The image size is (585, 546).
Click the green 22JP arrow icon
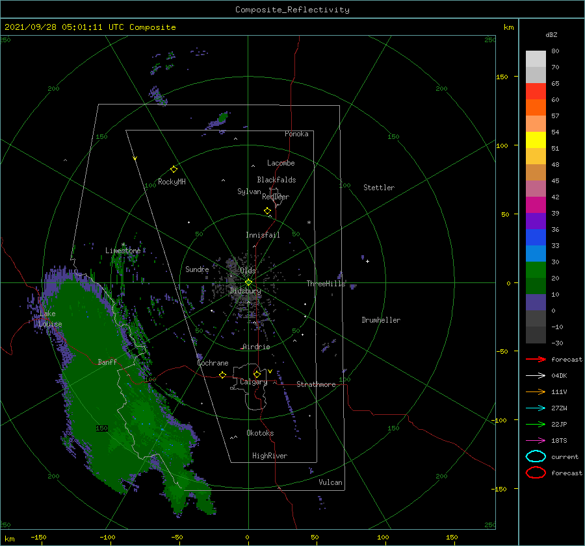(536, 424)
